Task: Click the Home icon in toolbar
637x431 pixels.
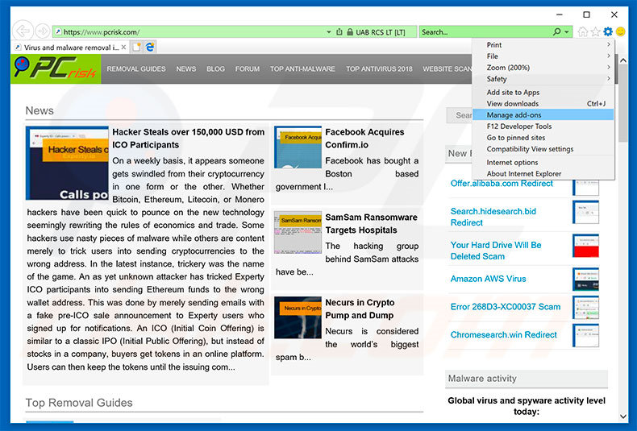Action: tap(582, 31)
